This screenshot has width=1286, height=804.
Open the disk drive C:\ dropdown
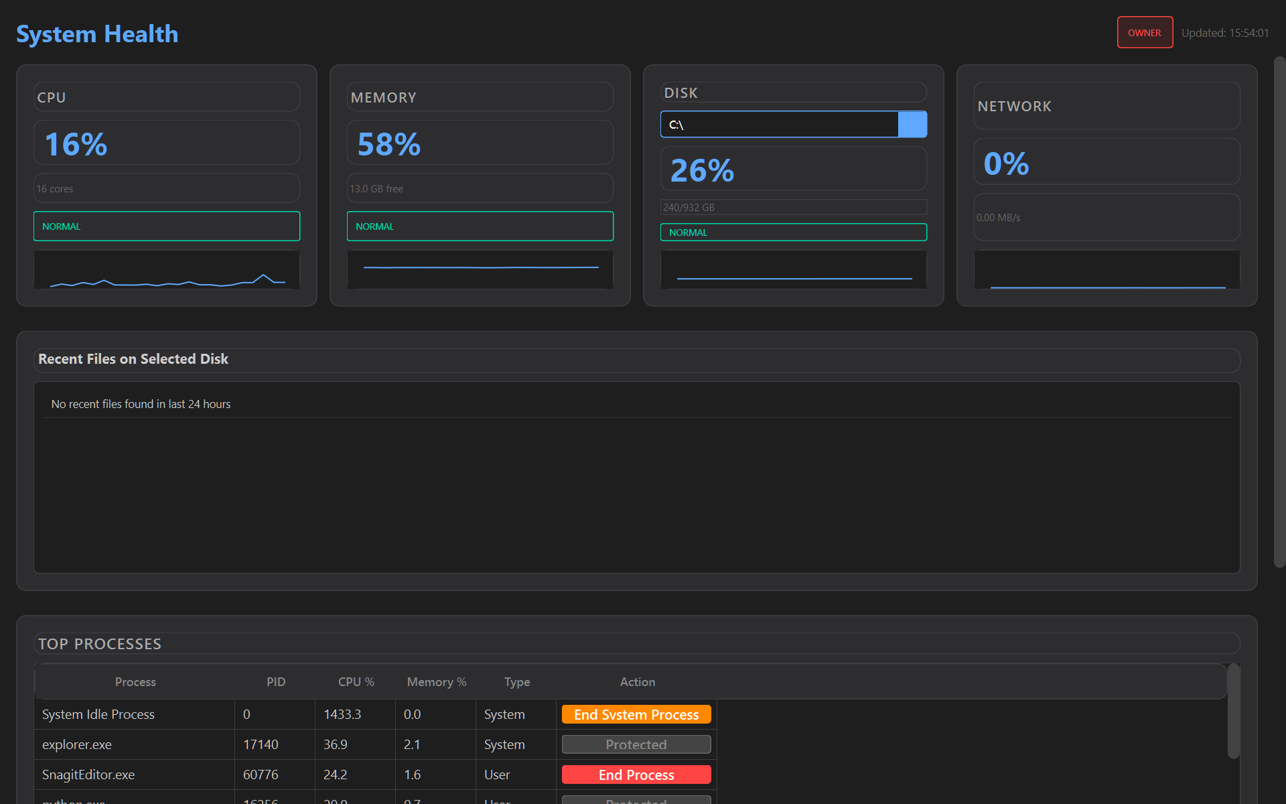pos(778,125)
